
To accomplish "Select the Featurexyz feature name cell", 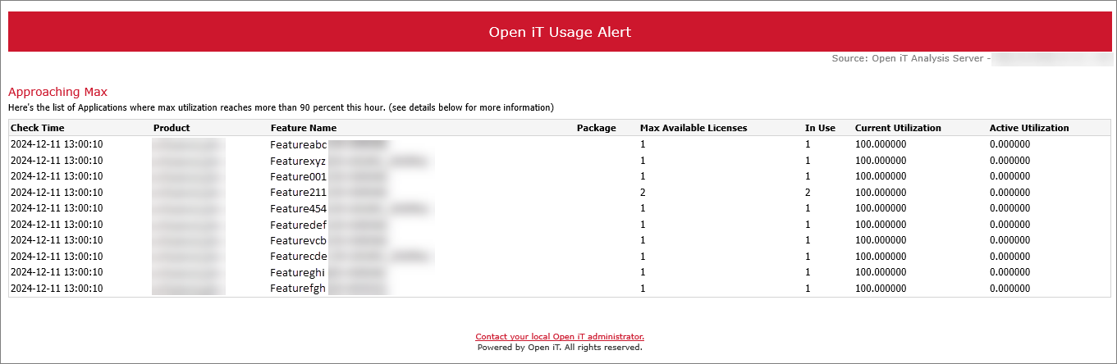I will (x=299, y=161).
